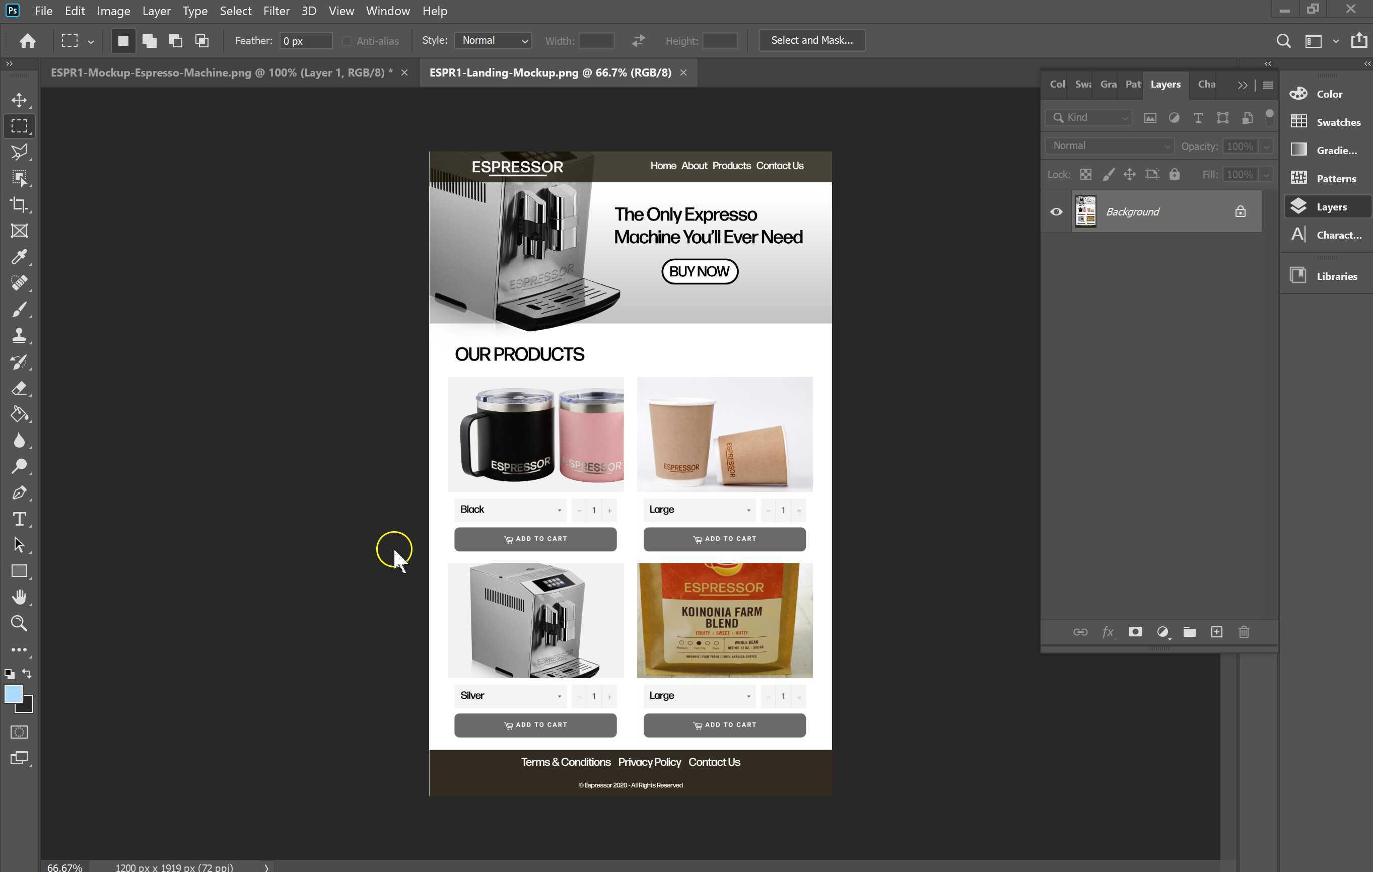Click the Zoom tool
Image resolution: width=1373 pixels, height=872 pixels.
coord(19,623)
